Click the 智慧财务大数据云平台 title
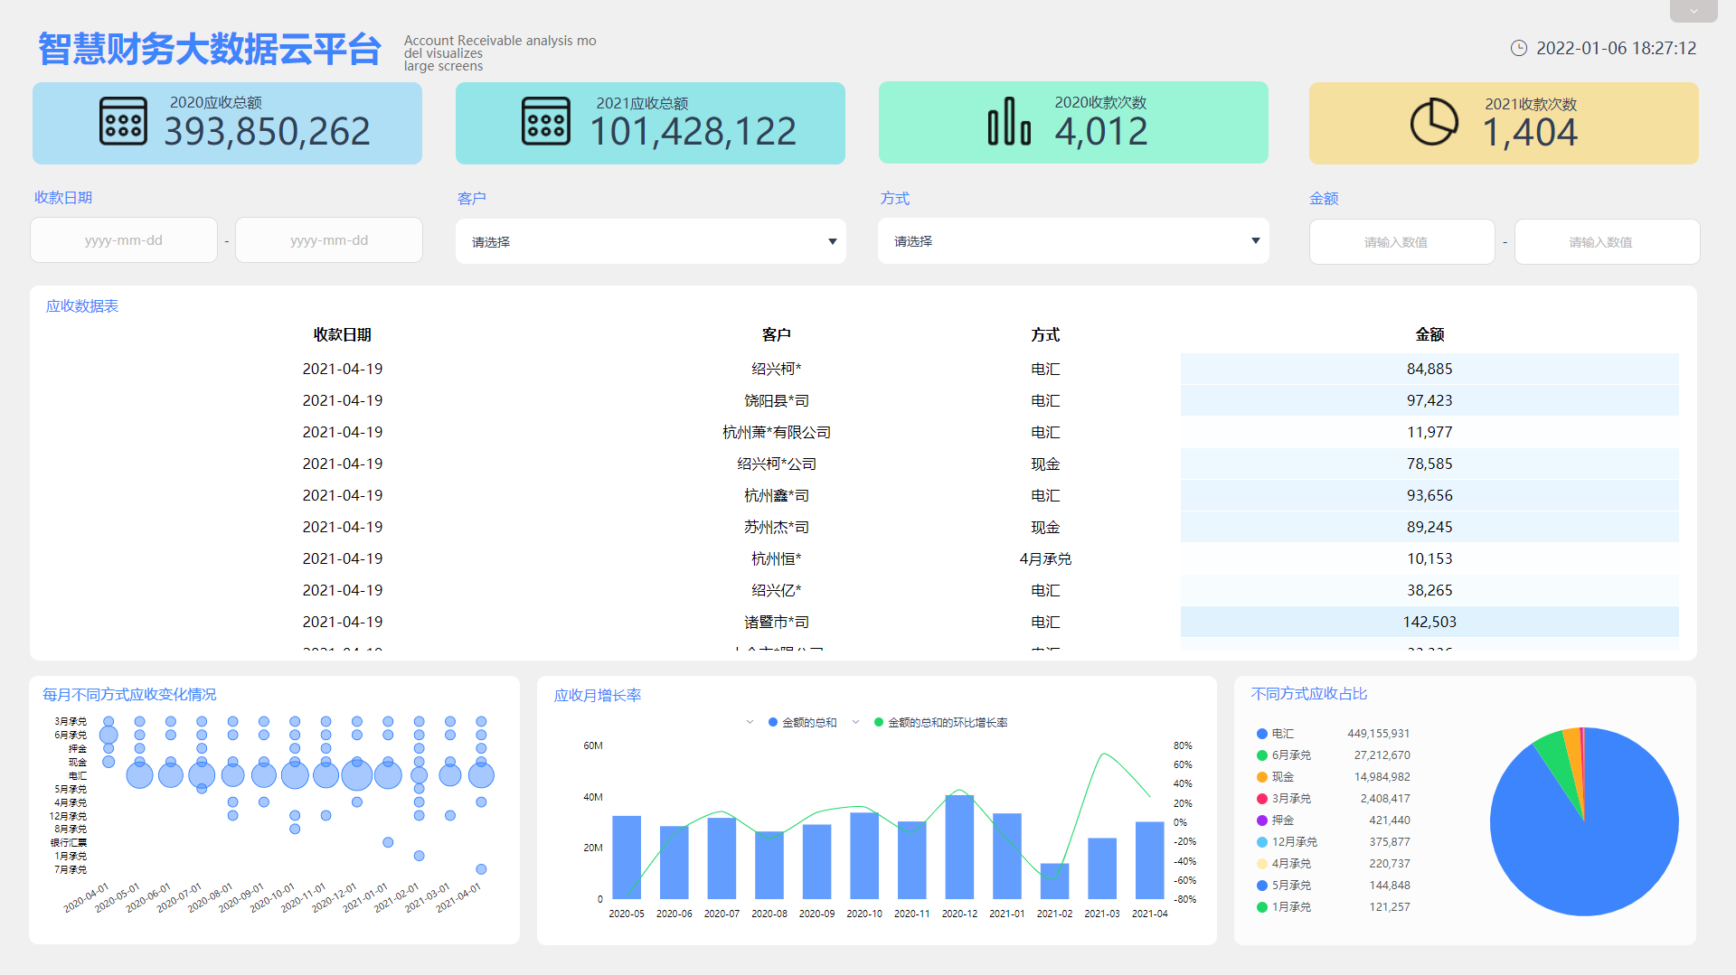The image size is (1736, 975). pyautogui.click(x=206, y=52)
